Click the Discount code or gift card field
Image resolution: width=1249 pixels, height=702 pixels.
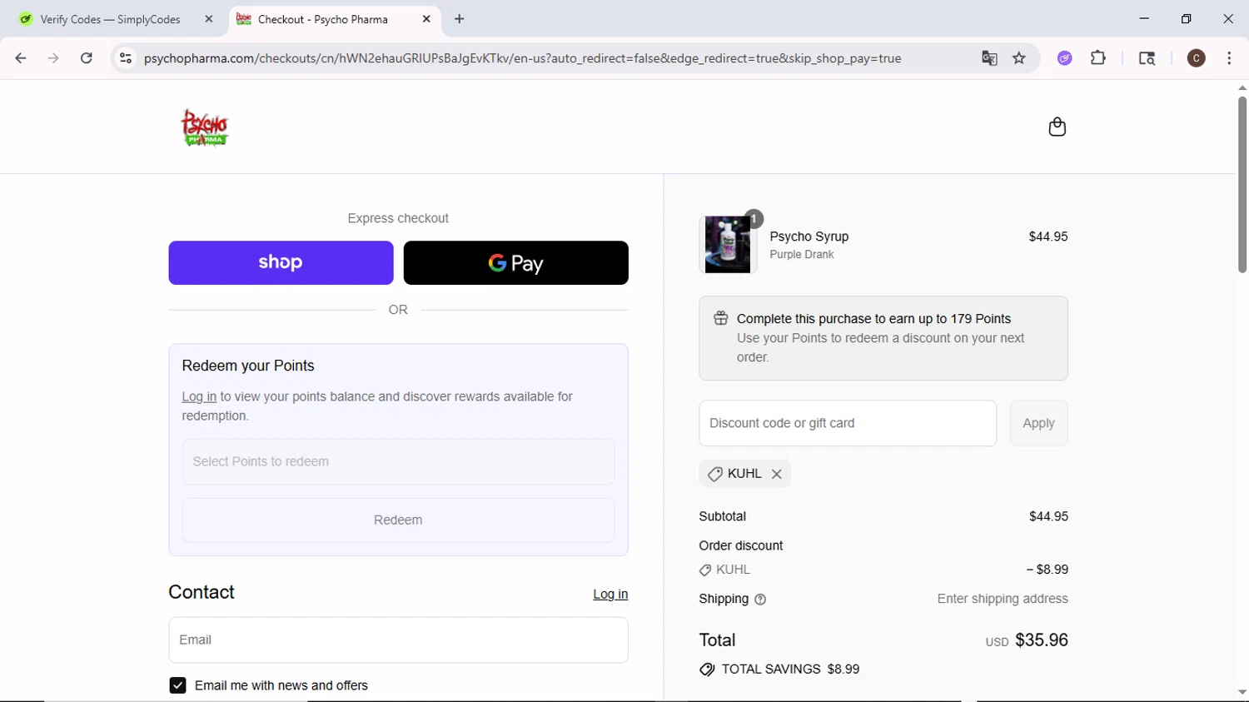[x=848, y=423]
